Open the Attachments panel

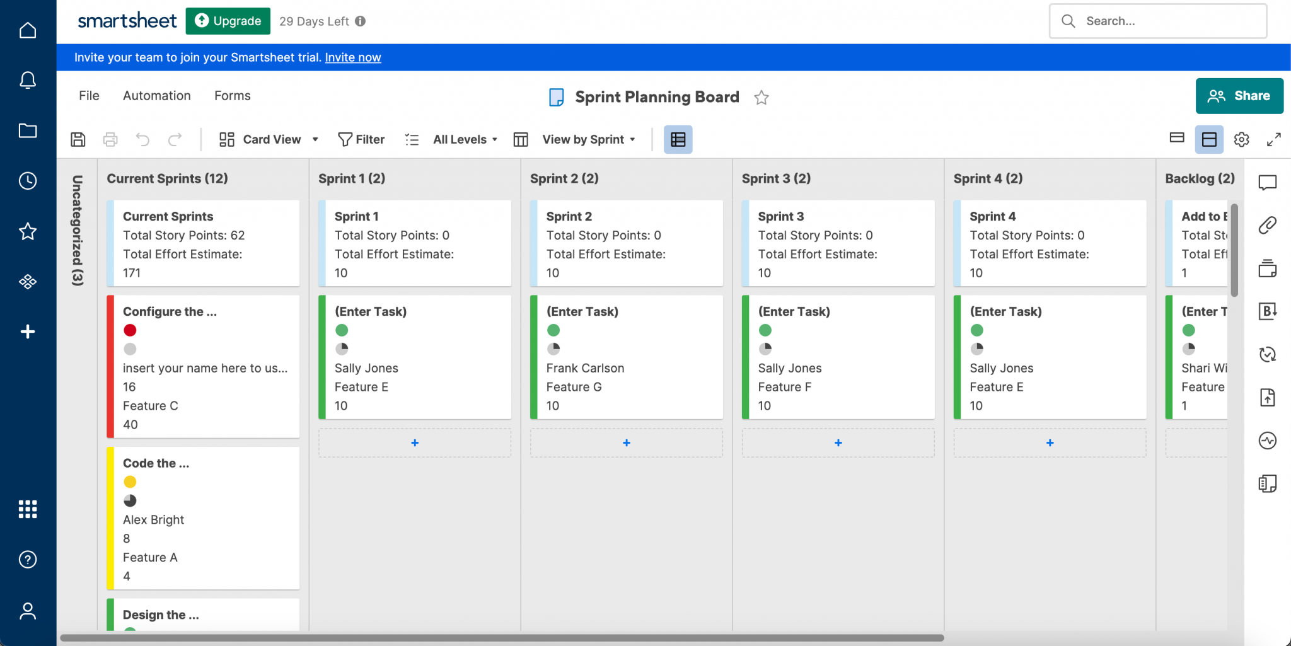tap(1268, 226)
